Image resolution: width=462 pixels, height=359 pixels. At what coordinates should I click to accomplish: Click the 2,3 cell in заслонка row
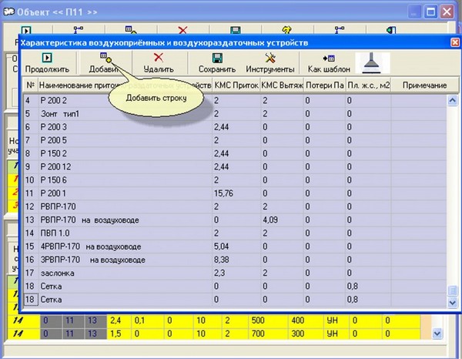tap(236, 273)
